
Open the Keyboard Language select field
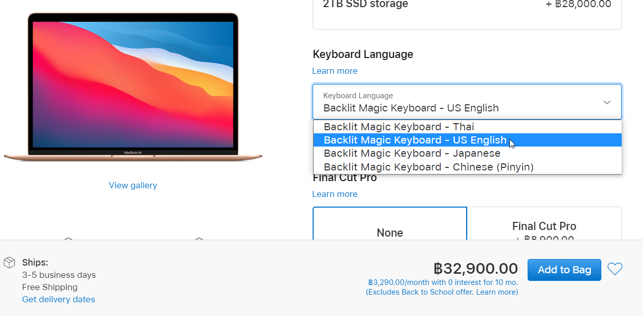coord(457,102)
